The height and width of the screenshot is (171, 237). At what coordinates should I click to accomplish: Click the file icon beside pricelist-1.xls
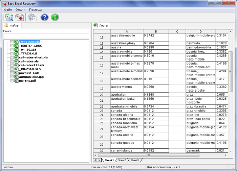[16, 73]
